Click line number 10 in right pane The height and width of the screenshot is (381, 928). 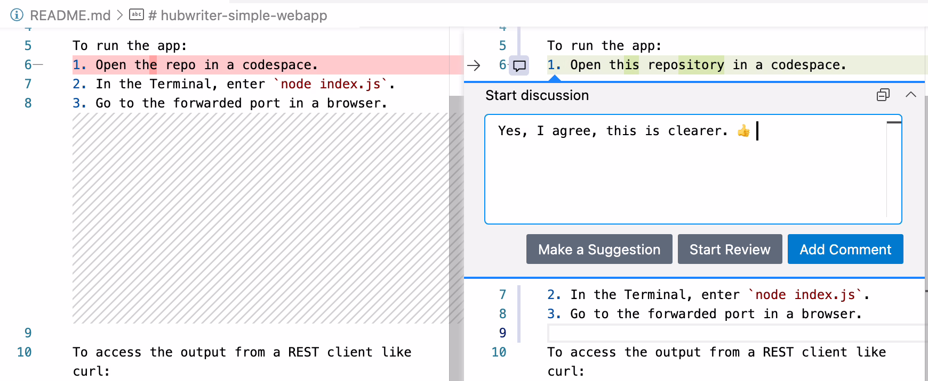[x=499, y=352]
